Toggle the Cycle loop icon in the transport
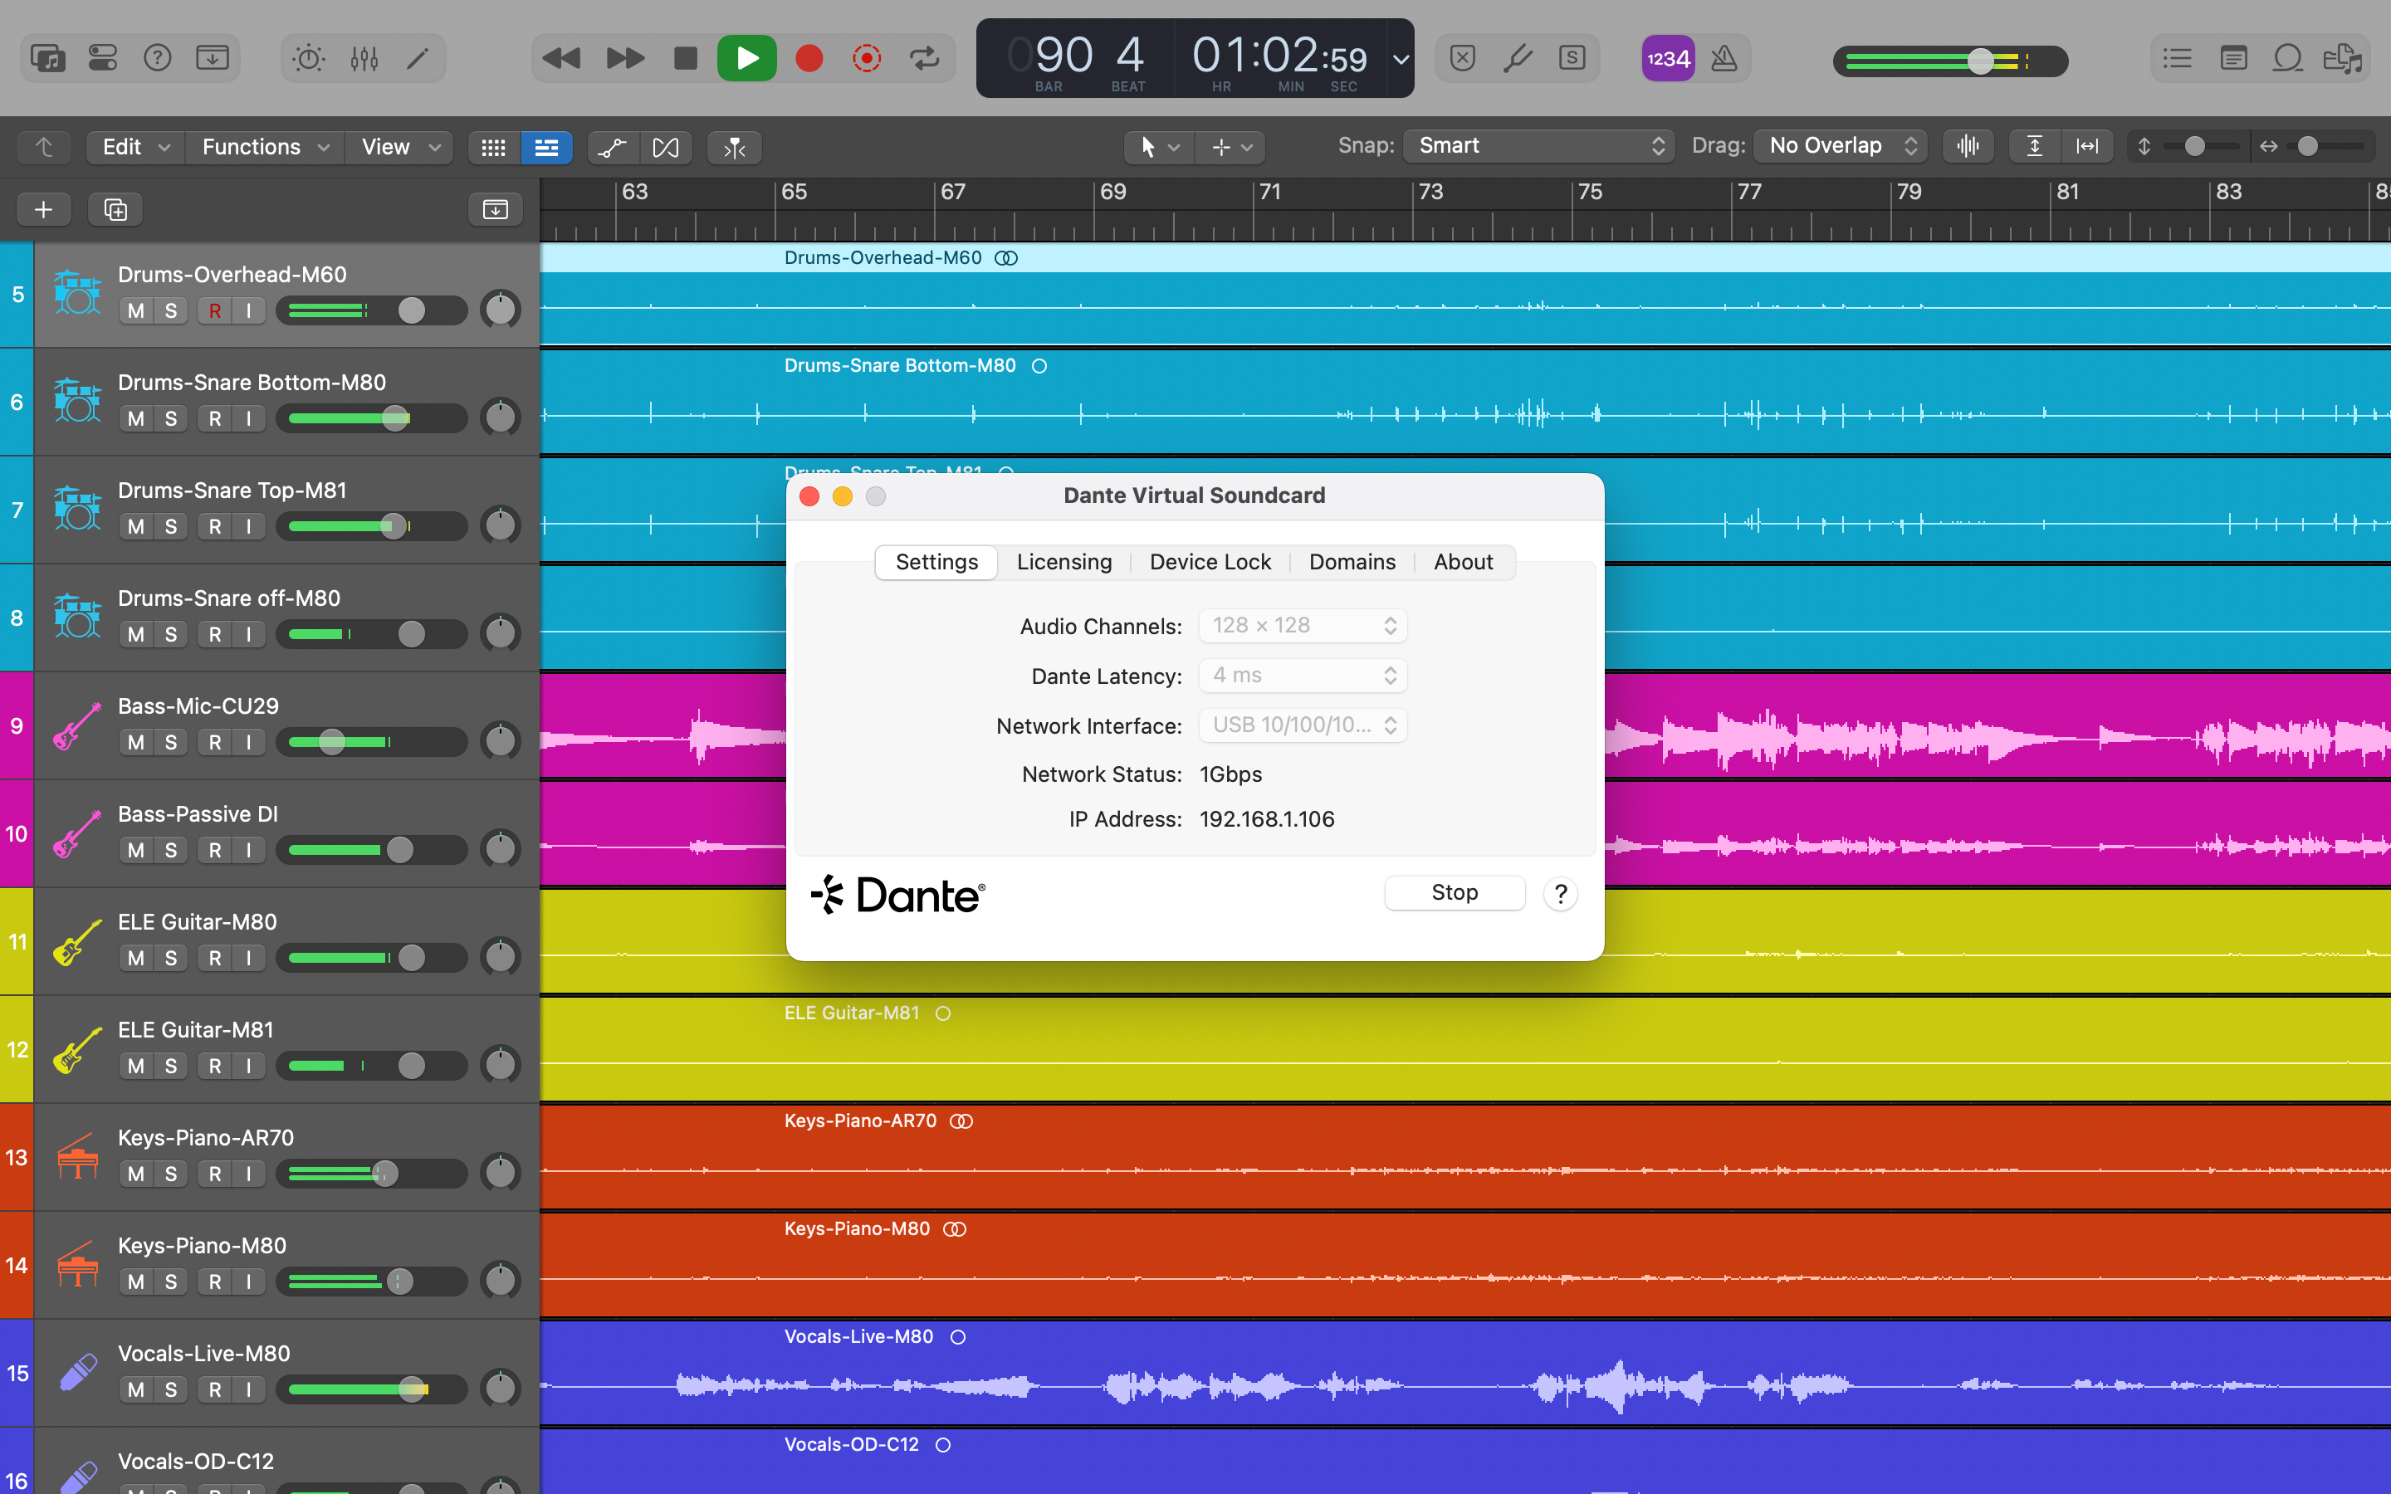2391x1494 pixels. pos(924,58)
